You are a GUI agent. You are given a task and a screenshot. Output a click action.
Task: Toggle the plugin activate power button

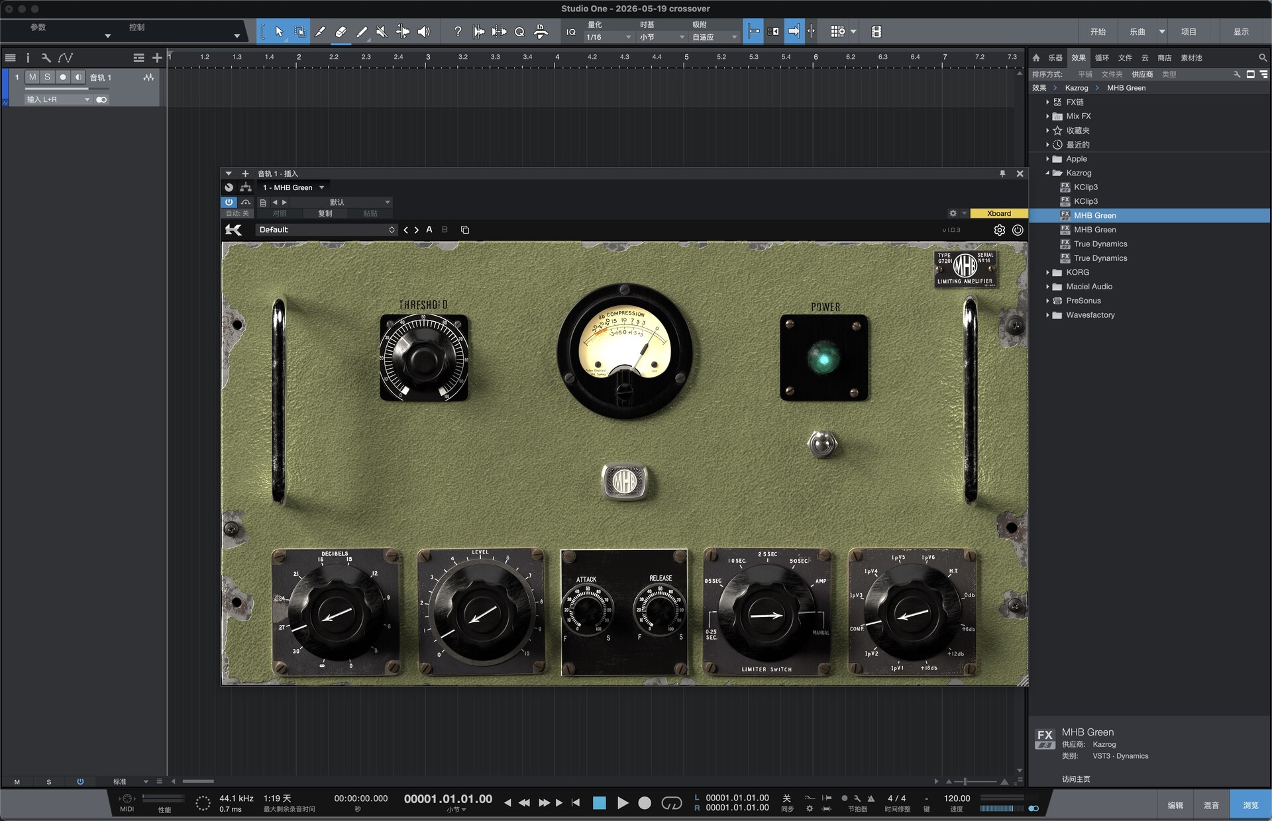pyautogui.click(x=229, y=202)
